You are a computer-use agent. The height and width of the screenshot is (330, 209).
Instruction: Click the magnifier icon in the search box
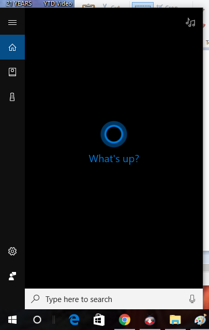[35, 299]
